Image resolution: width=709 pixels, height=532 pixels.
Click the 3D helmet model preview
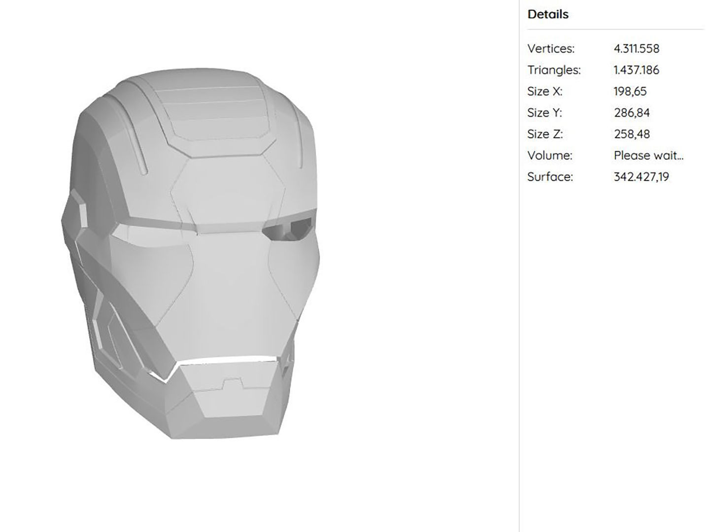click(191, 254)
